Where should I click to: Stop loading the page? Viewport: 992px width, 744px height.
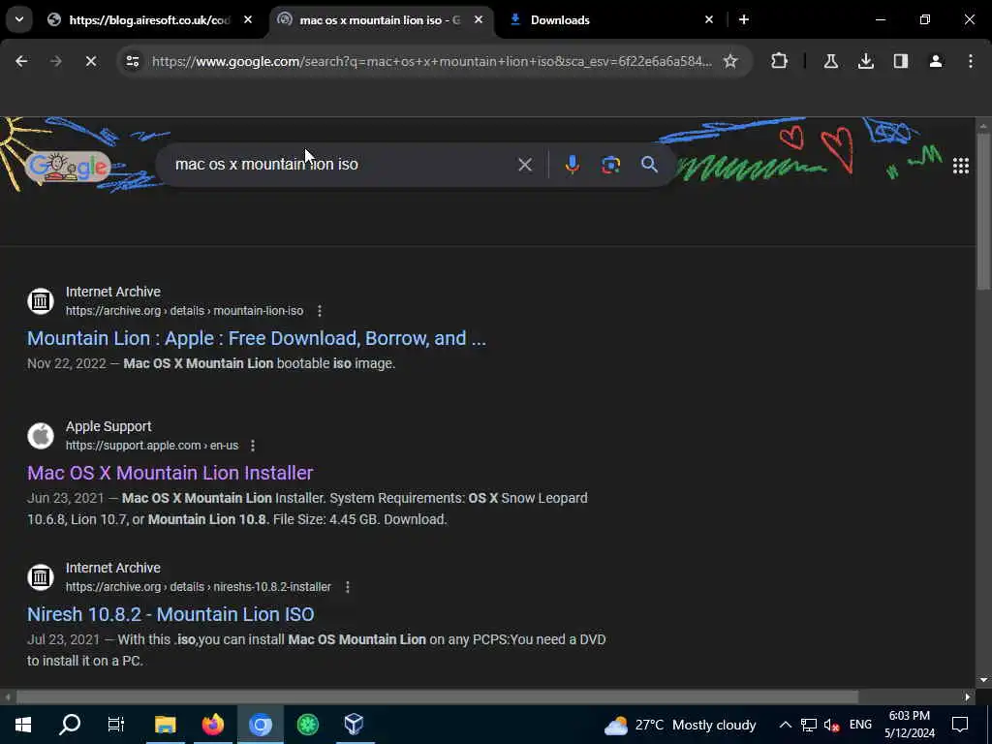(90, 61)
